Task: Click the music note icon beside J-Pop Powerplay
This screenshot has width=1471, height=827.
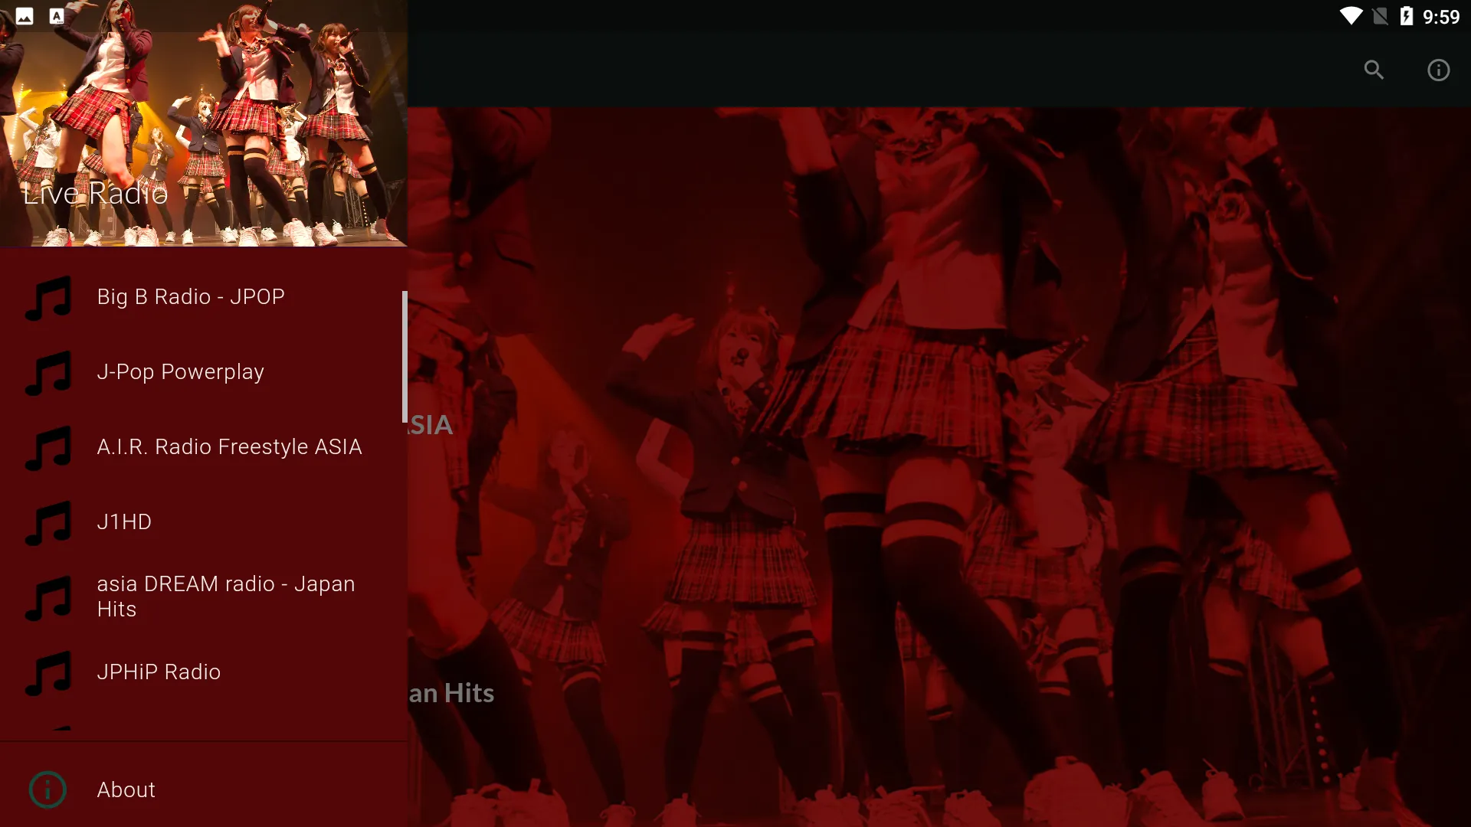Action: click(x=48, y=372)
